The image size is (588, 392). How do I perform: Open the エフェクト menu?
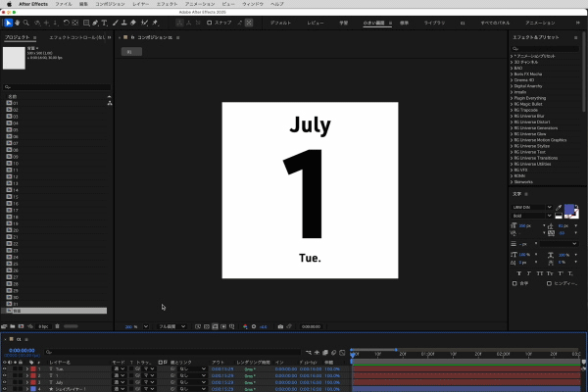(167, 4)
